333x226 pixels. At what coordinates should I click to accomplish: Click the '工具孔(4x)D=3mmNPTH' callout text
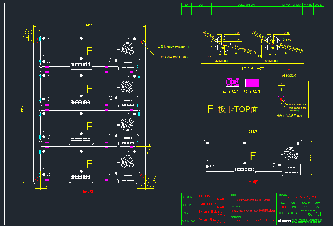(173, 47)
